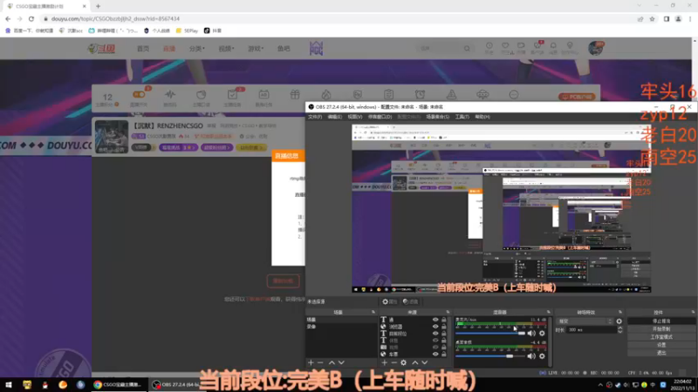This screenshot has height=392, width=698.
Task: Adjust 麦克风/Aux volume slider
Action: click(490, 334)
